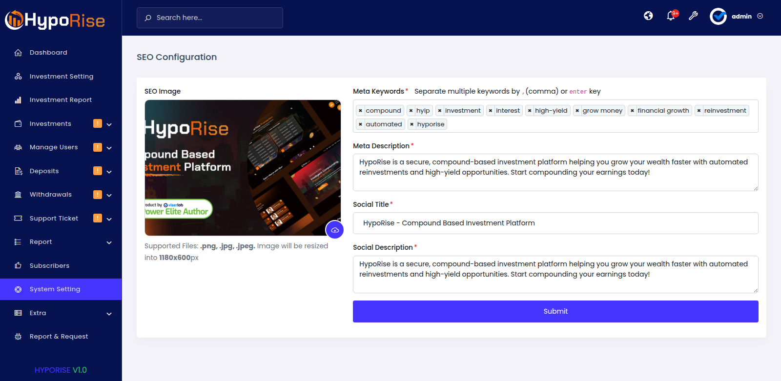The image size is (781, 381).
Task: Click the Report list icon
Action: click(x=18, y=242)
